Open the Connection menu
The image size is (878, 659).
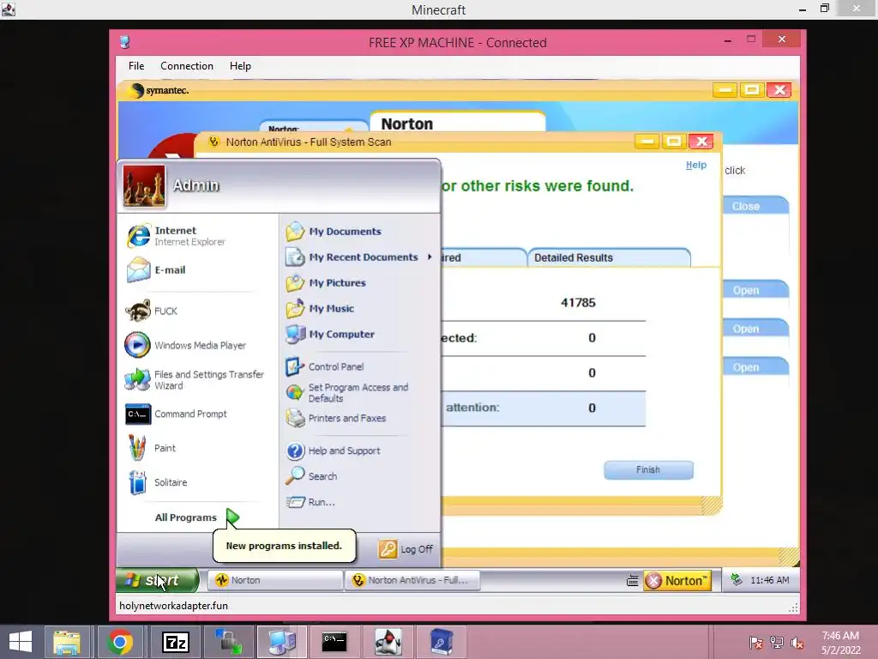[186, 66]
